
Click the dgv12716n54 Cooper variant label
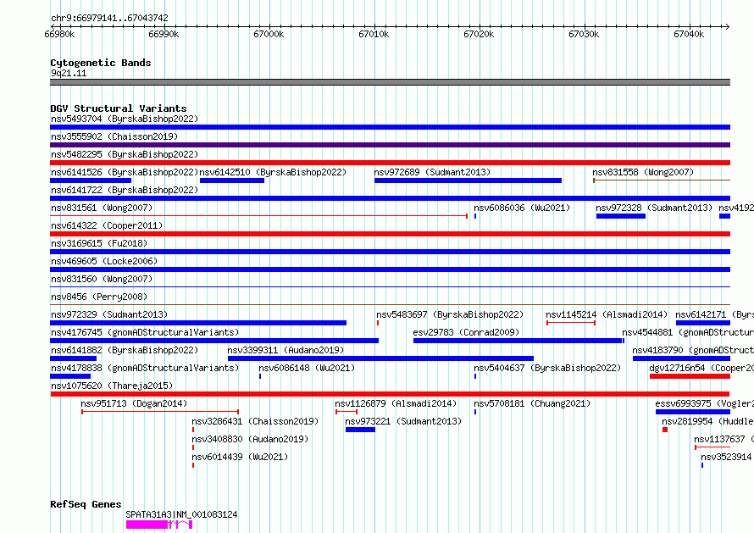point(701,368)
